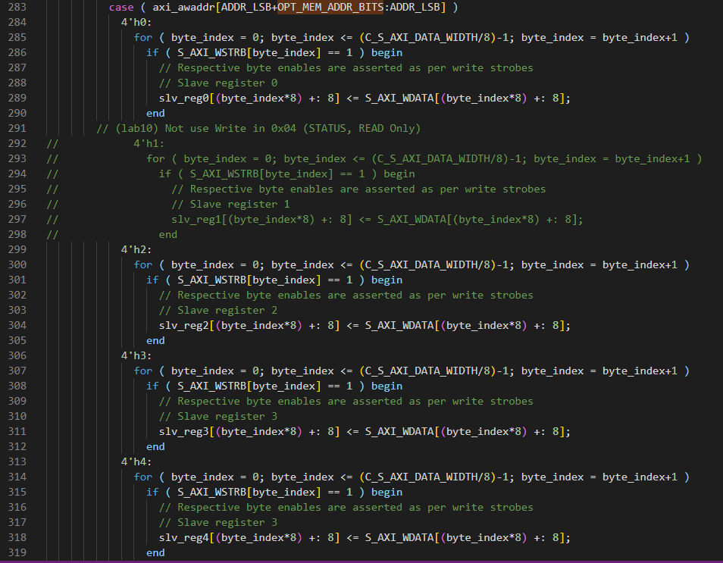The height and width of the screenshot is (563, 723).
Task: Click commented slv_reg1 assignment on line 297
Action: pyautogui.click(x=377, y=220)
